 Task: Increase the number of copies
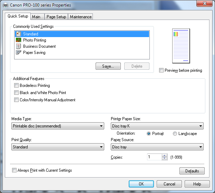point(164,156)
